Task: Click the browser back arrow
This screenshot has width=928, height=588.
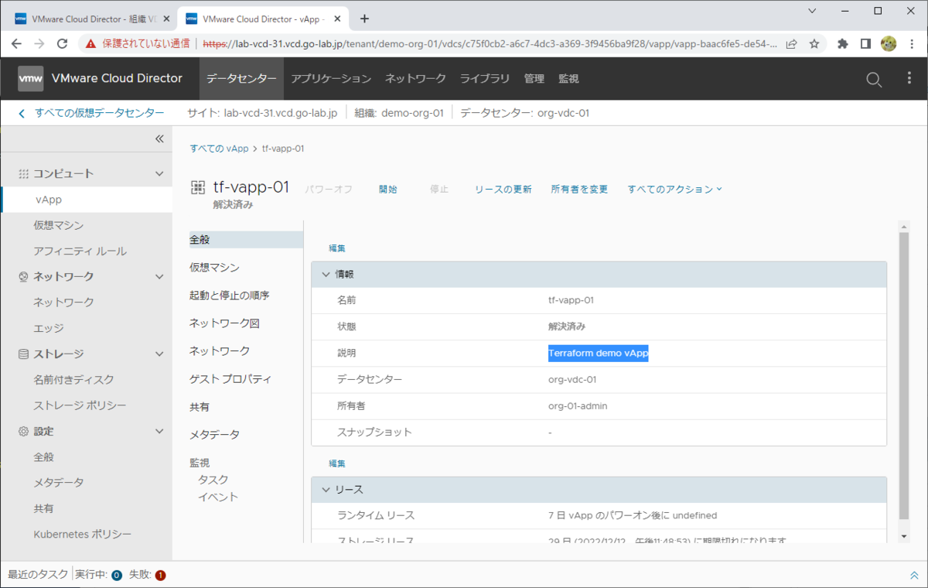Action: coord(17,44)
